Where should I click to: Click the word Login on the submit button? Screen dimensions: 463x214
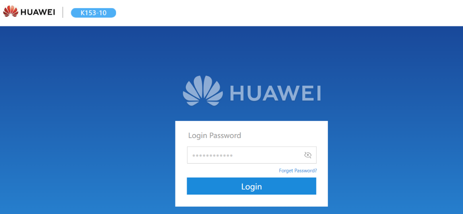[252, 186]
